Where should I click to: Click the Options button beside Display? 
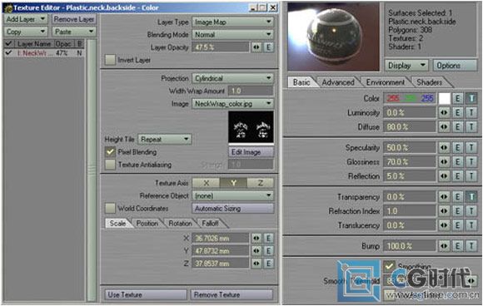[455, 66]
